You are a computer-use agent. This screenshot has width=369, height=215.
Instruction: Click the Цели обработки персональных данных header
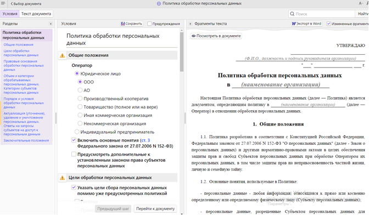(x=122, y=178)
